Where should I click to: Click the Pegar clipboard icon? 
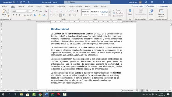tap(4, 11)
